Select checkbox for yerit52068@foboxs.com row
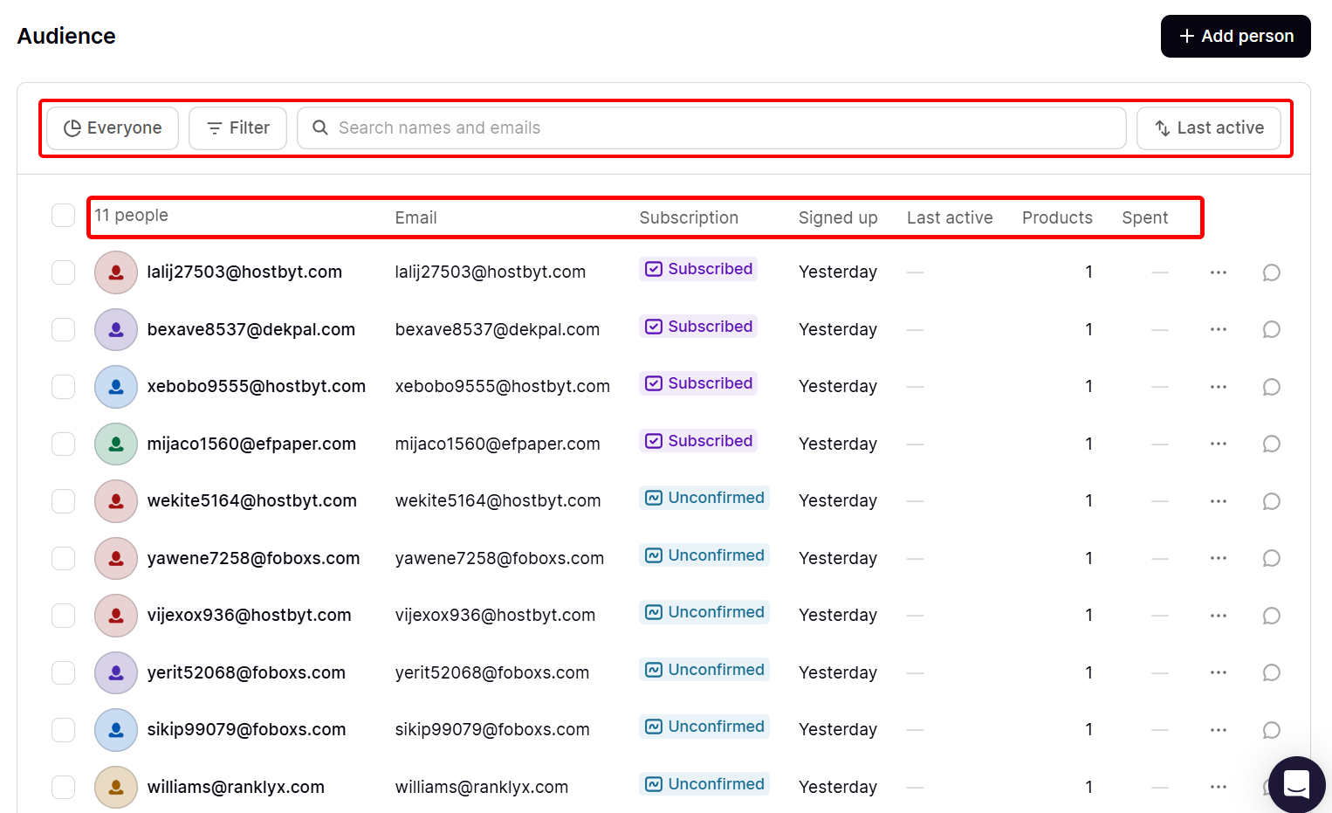Image resolution: width=1332 pixels, height=813 pixels. coord(63,672)
